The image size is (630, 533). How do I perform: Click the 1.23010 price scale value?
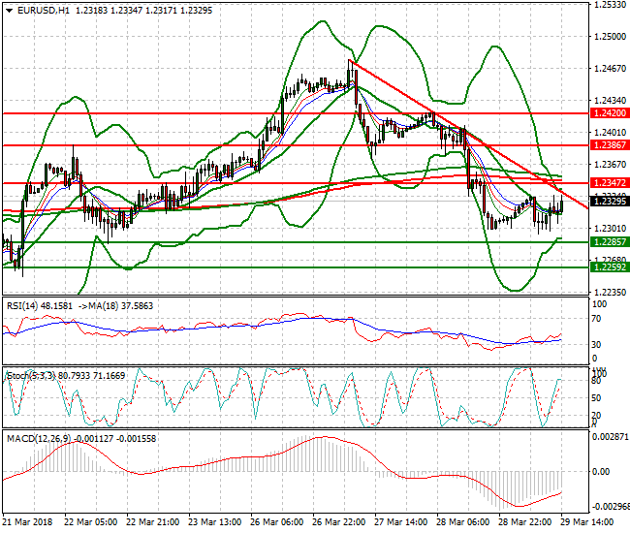pos(610,229)
